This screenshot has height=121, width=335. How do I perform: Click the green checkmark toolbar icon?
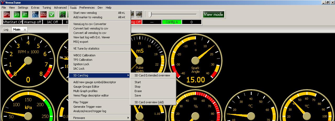point(52,14)
